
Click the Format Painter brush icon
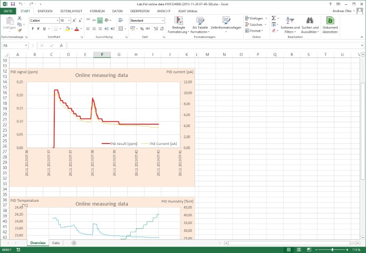(20, 31)
